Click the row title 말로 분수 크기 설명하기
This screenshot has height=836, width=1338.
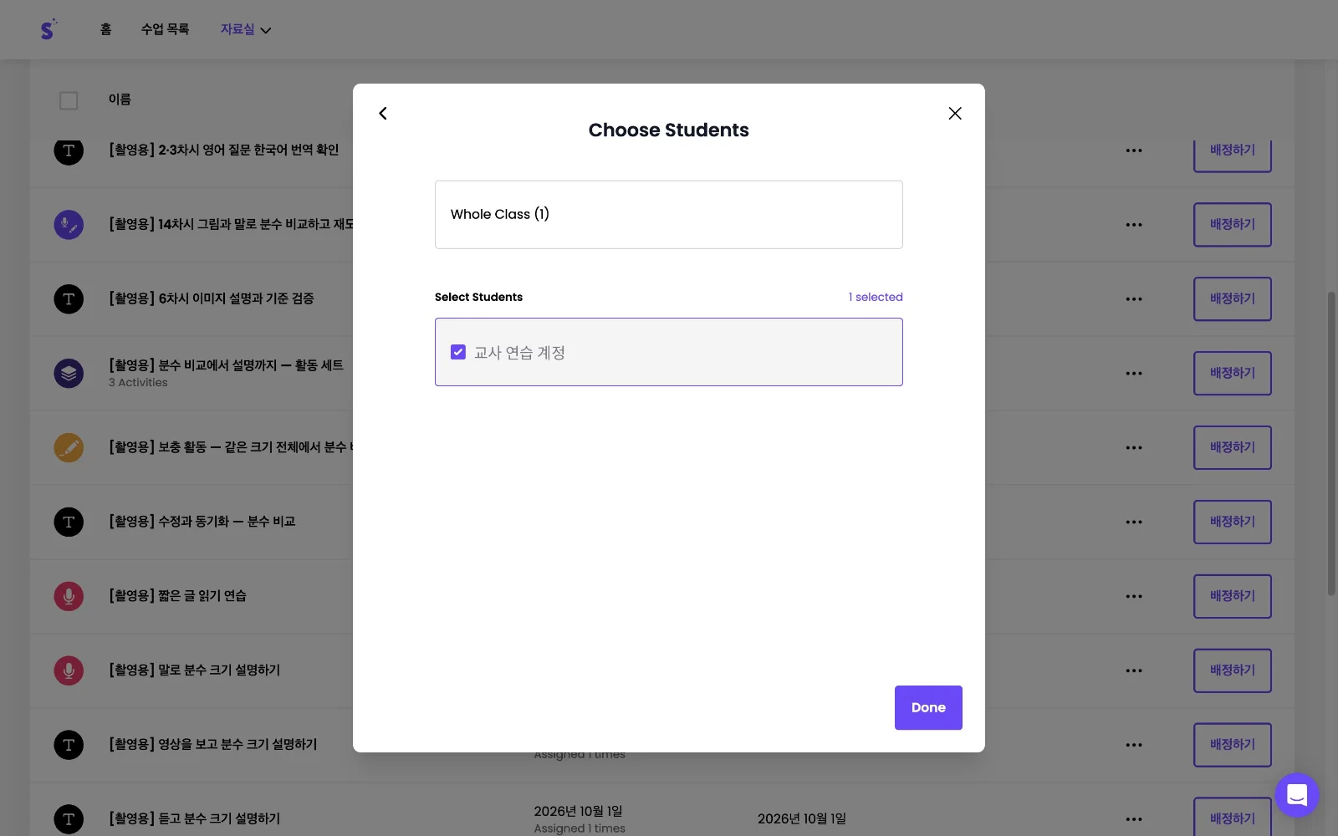pos(194,670)
